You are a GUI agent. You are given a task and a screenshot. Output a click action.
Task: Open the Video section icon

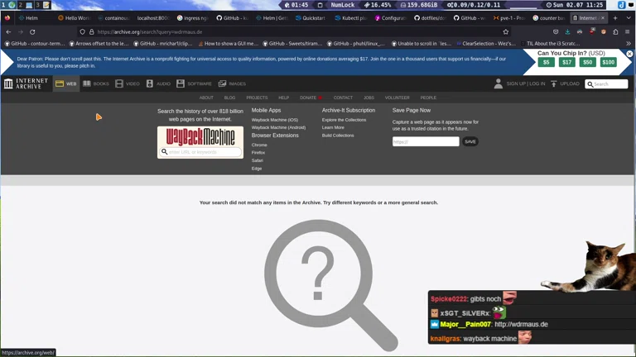click(x=119, y=83)
